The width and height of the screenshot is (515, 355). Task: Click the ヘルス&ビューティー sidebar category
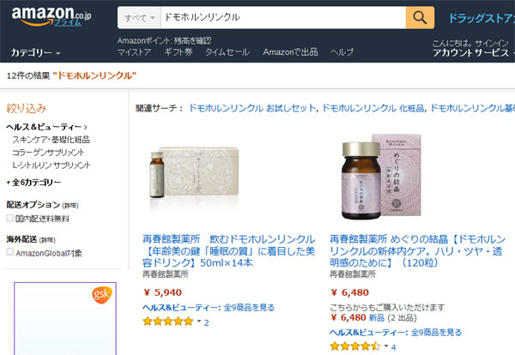pyautogui.click(x=45, y=127)
